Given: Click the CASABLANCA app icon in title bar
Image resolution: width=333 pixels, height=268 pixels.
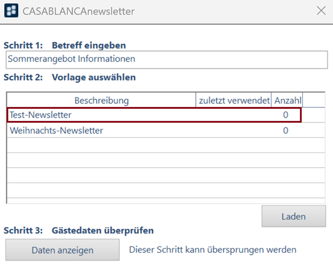Looking at the screenshot, I should point(11,10).
